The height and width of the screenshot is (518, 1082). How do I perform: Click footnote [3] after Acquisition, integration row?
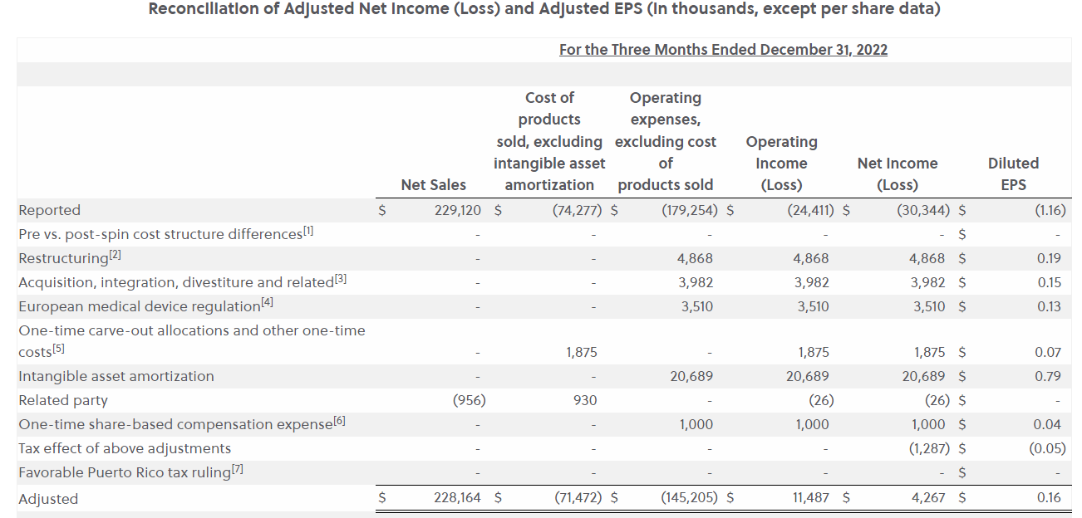[340, 281]
